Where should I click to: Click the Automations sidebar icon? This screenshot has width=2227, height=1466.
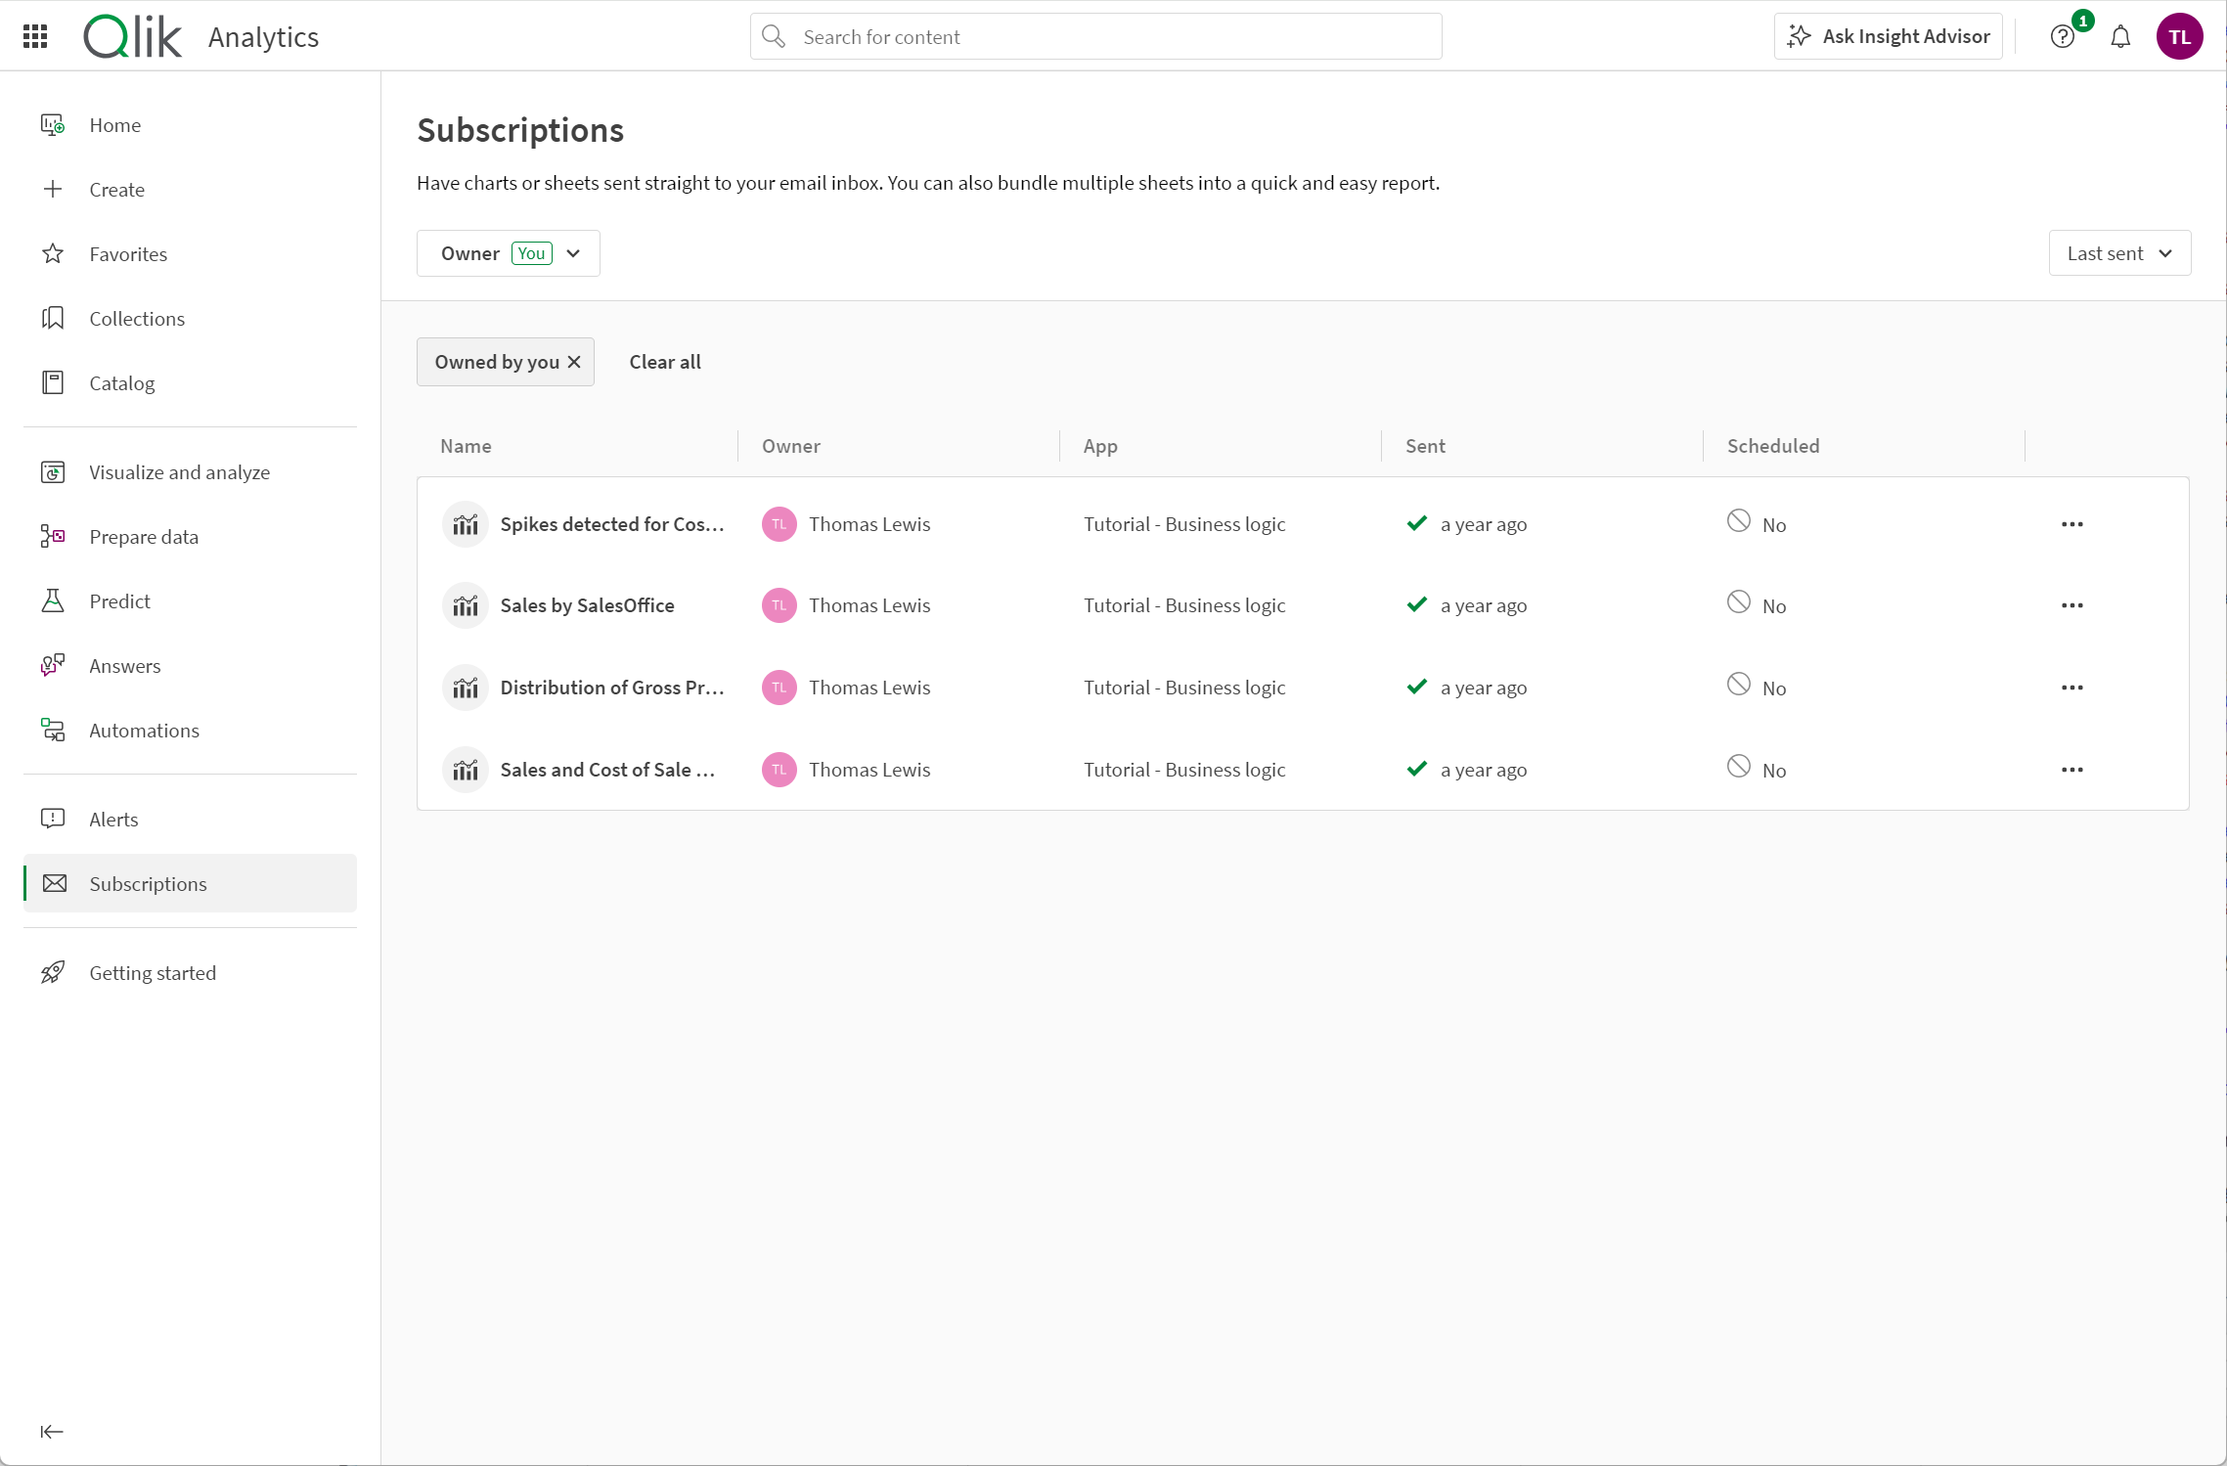pos(56,730)
